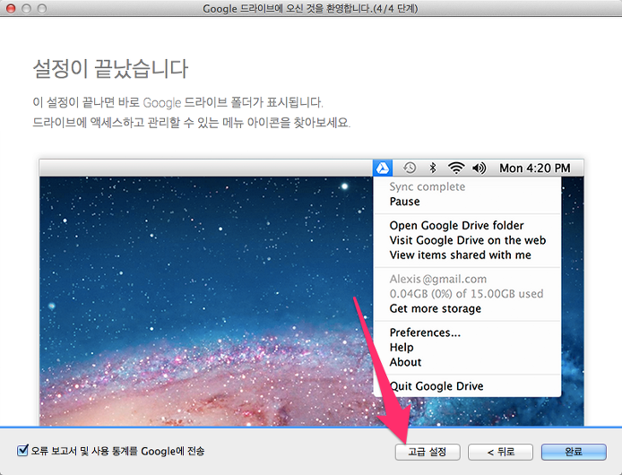This screenshot has width=622, height=475.
Task: Select View items shared with me
Action: click(460, 255)
